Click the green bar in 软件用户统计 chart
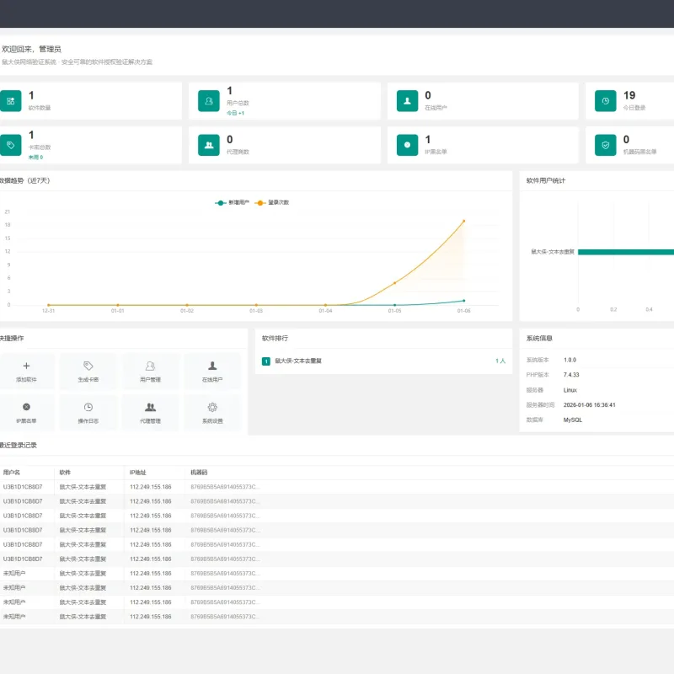 626,252
